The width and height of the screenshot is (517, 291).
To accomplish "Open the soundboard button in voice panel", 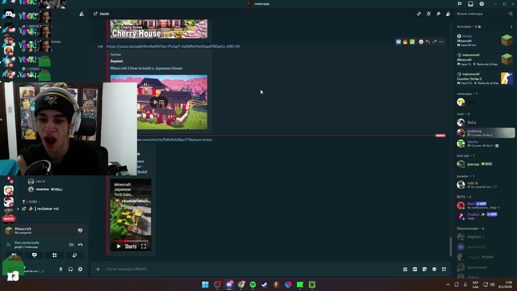I will point(75,255).
